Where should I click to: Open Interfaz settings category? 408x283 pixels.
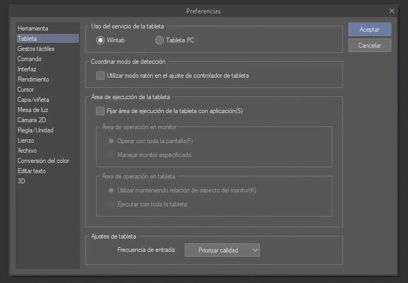click(27, 69)
